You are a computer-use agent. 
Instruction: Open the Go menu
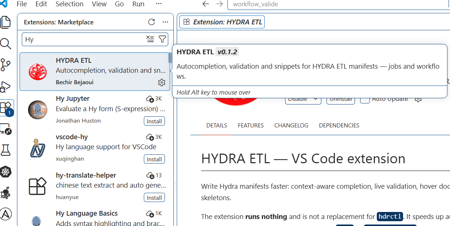pyautogui.click(x=119, y=4)
